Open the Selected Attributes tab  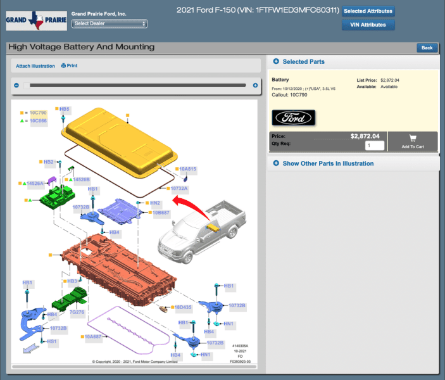tap(368, 11)
